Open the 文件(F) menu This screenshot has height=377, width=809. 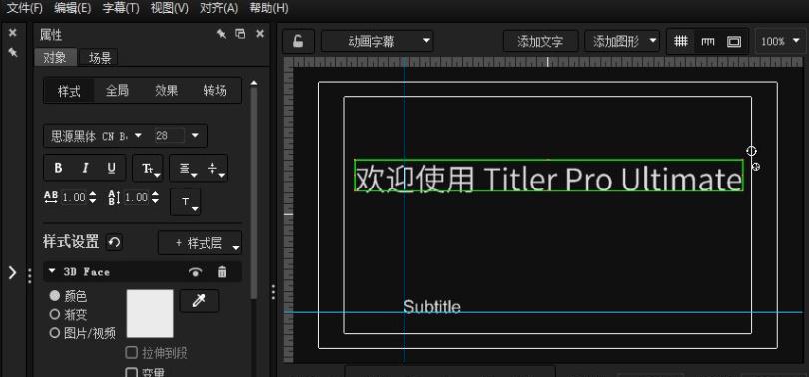point(24,8)
